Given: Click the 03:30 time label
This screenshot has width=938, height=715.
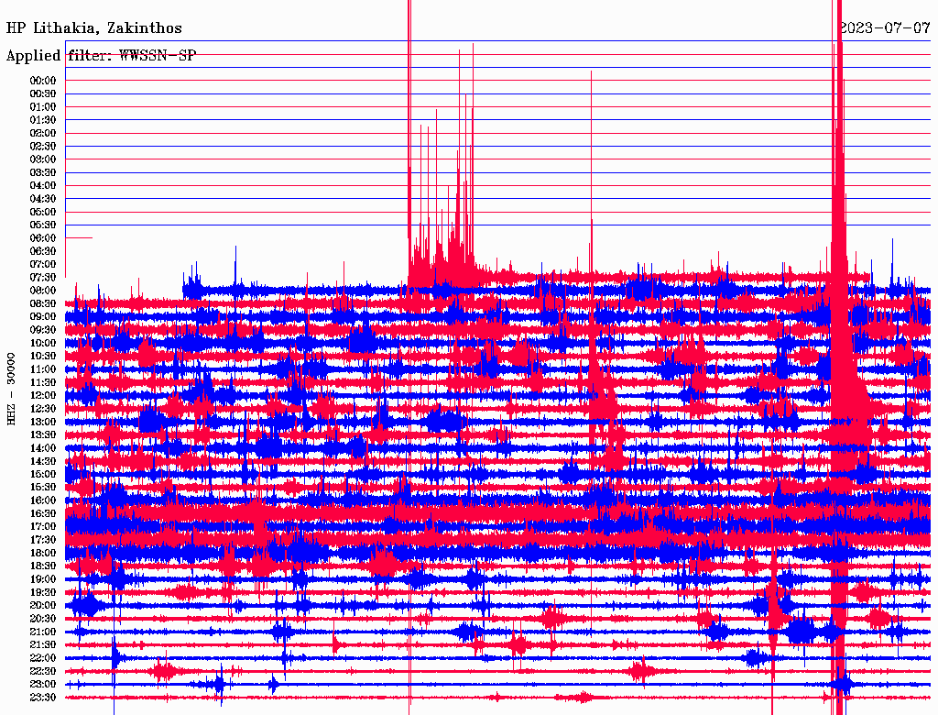Looking at the screenshot, I should 43,173.
